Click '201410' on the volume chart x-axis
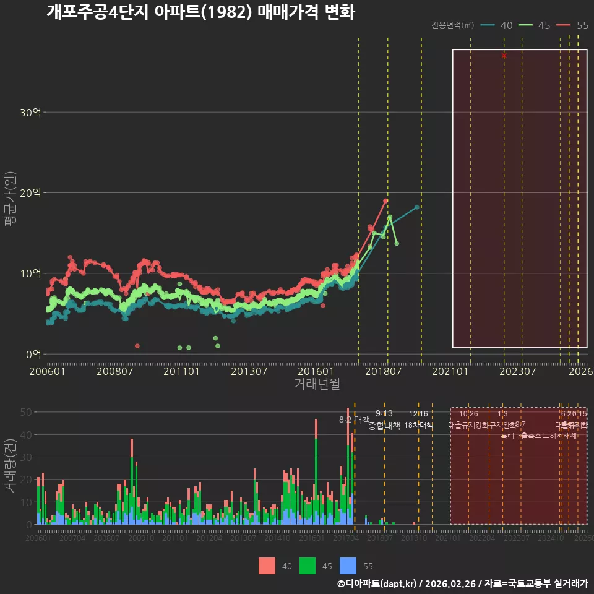594x594 pixels. point(277,538)
